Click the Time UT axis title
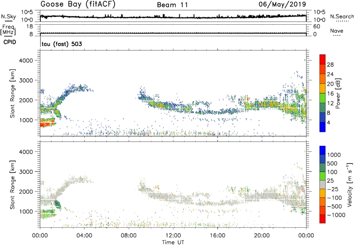 point(173,242)
